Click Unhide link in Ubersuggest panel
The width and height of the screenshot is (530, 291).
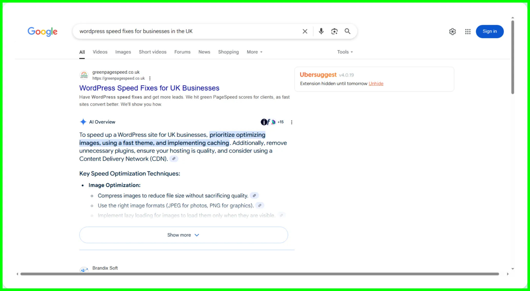[x=376, y=84]
